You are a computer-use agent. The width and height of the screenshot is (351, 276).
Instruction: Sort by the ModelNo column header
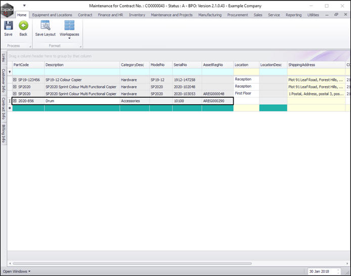161,65
